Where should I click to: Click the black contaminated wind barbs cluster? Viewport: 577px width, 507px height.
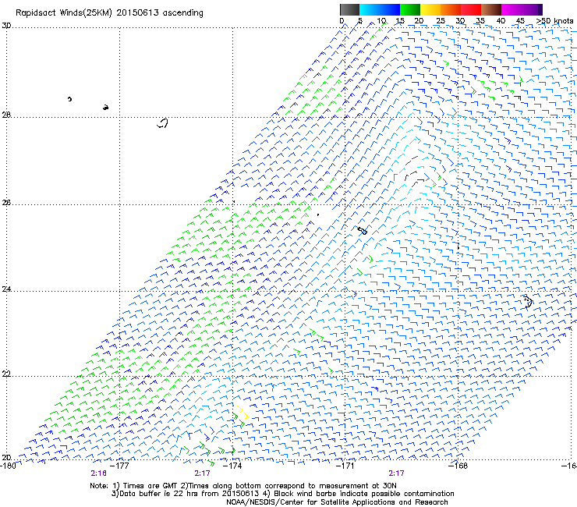click(x=415, y=172)
